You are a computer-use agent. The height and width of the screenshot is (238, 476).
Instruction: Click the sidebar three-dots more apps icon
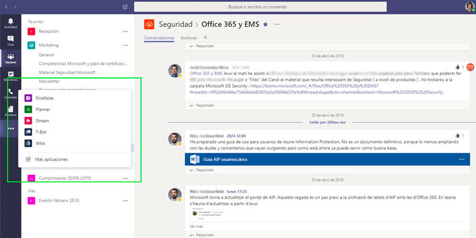click(11, 129)
